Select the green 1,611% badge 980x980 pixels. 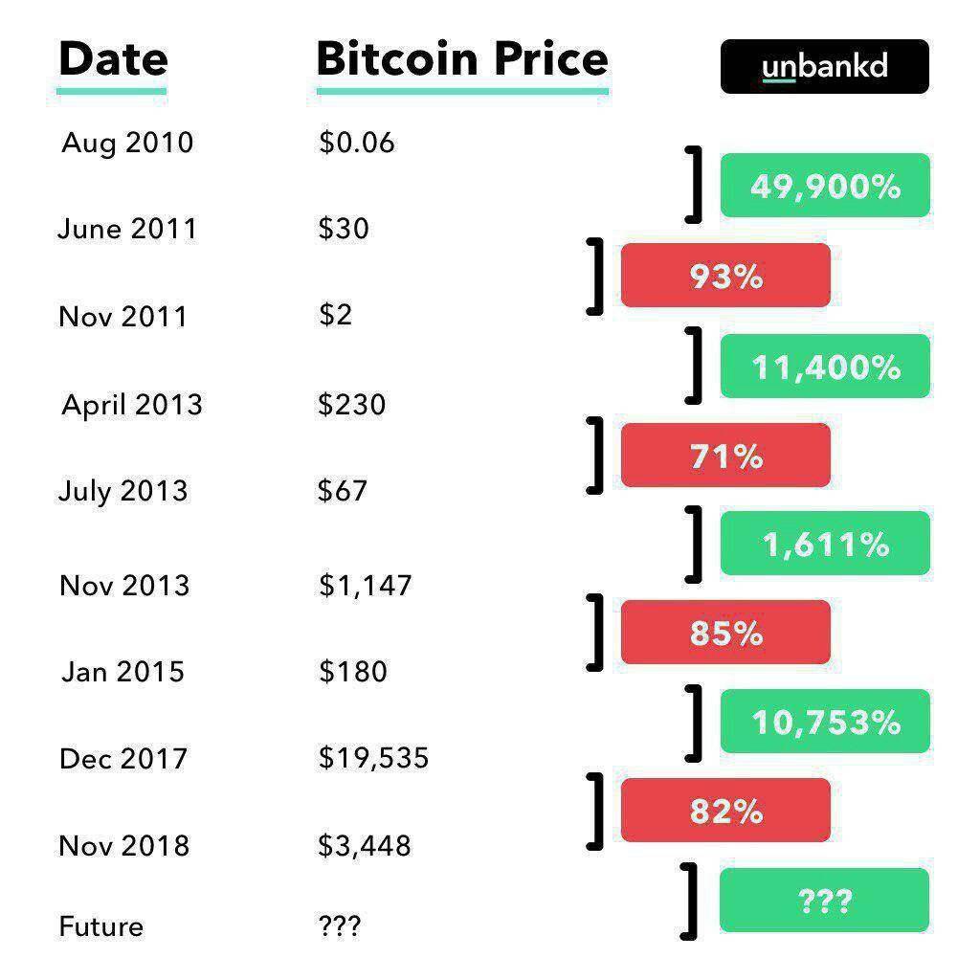tap(824, 544)
